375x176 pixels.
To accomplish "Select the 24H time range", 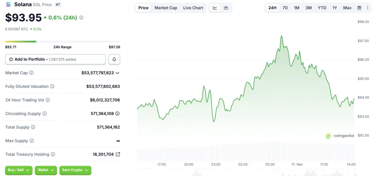I will point(272,8).
